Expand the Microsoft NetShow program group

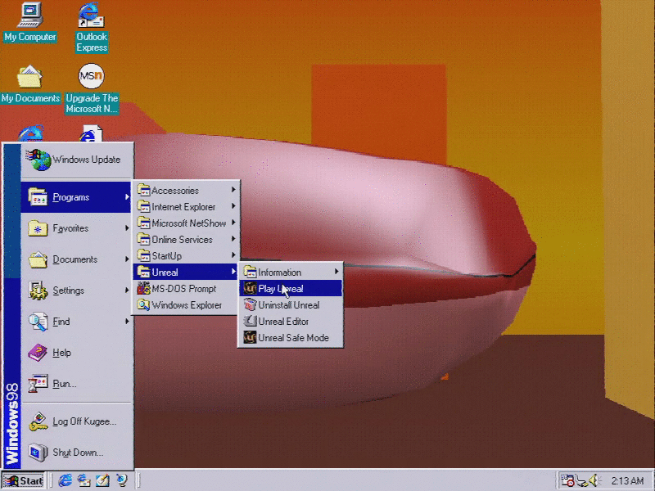[x=187, y=223]
